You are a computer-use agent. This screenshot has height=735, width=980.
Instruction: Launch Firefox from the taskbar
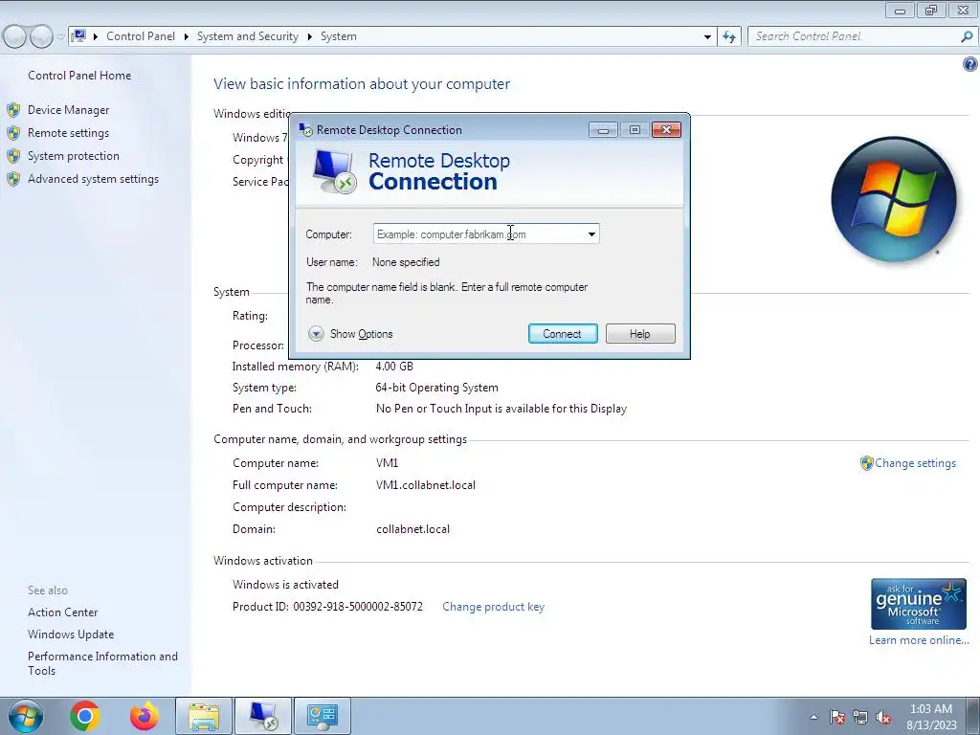[145, 716]
